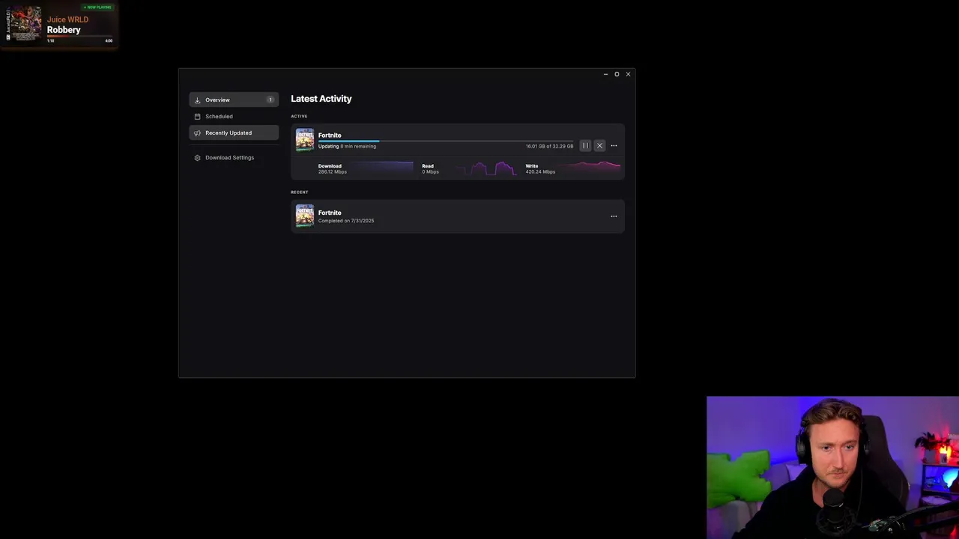
Task: Click the "NOW PLAYING" badge
Action: pos(97,7)
